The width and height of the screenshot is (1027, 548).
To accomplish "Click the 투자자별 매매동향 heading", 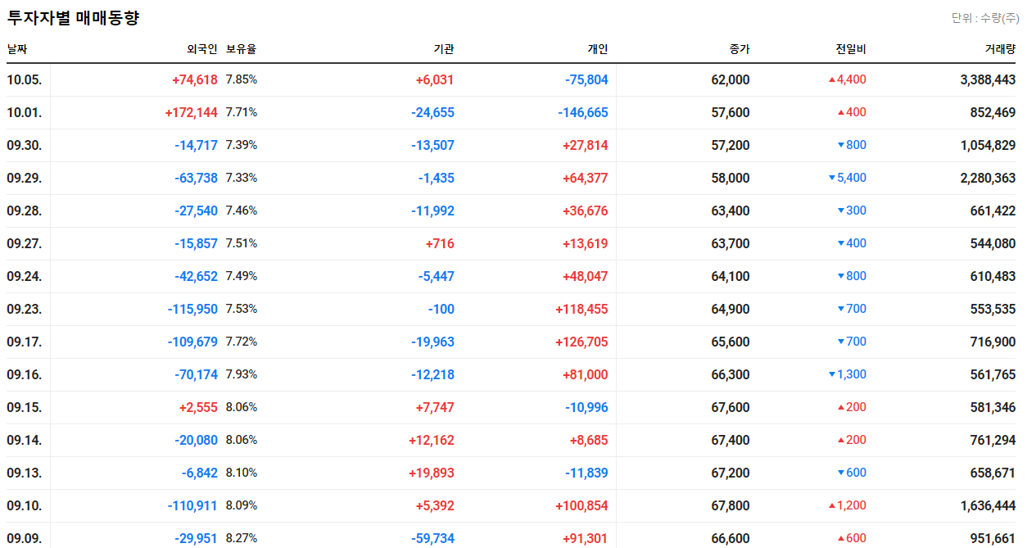I will pyautogui.click(x=74, y=17).
